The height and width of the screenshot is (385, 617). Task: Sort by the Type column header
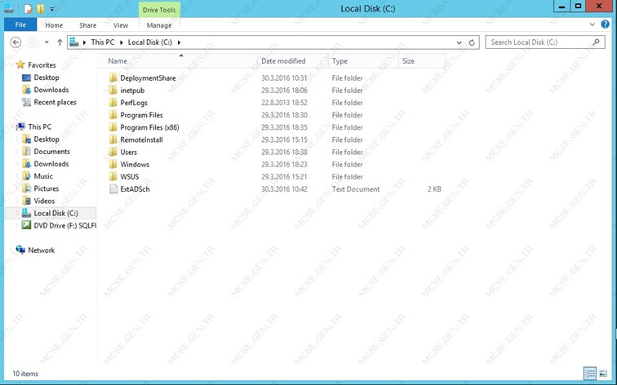tap(364, 61)
